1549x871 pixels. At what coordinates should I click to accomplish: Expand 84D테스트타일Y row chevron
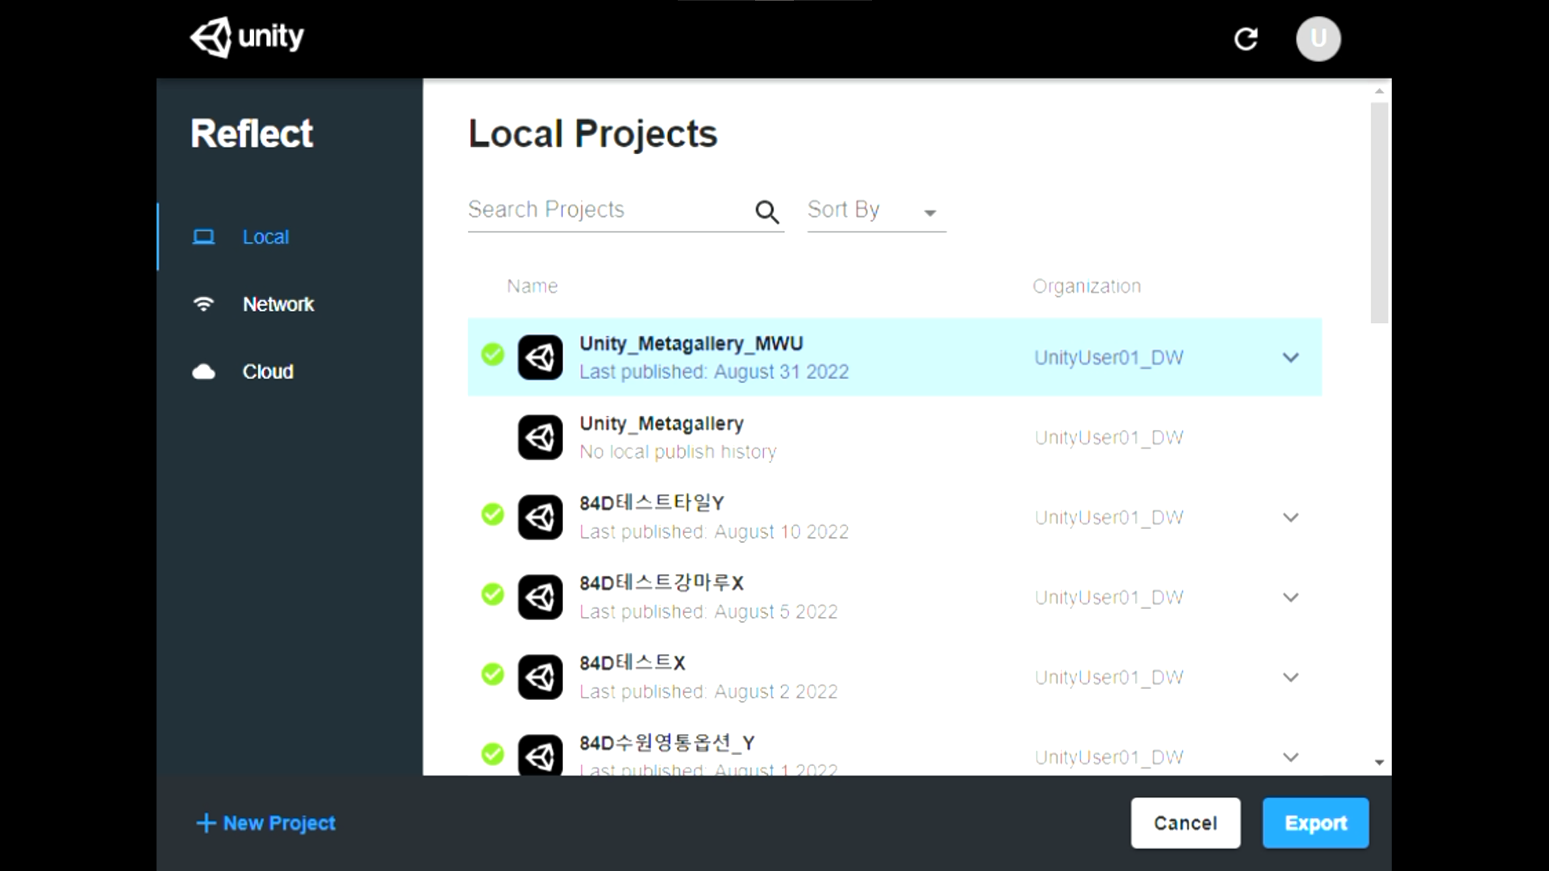coord(1291,517)
